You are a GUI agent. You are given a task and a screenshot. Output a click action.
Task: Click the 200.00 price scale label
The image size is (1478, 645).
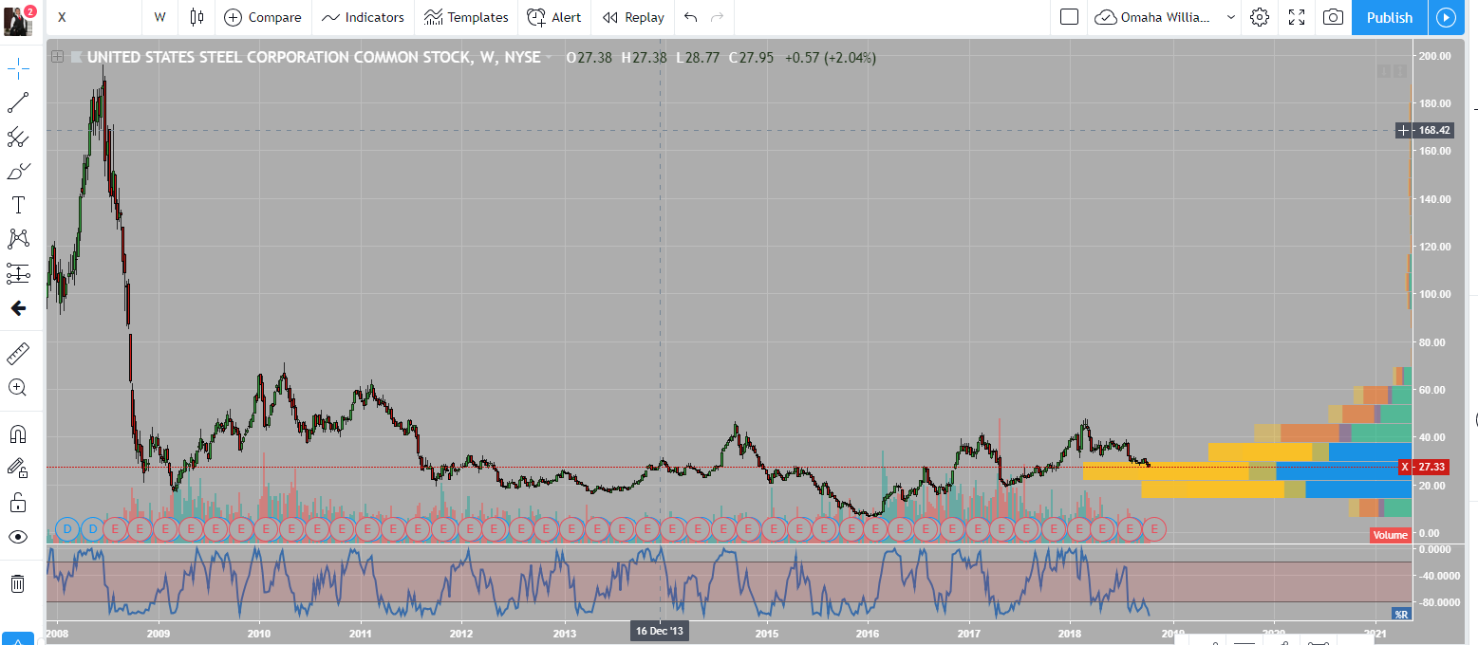(1435, 56)
